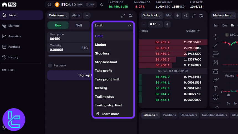Open the Alerts tab
This screenshot has width=238, height=134.
pyautogui.click(x=76, y=16)
